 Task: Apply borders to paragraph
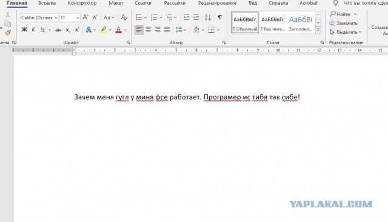click(x=211, y=30)
